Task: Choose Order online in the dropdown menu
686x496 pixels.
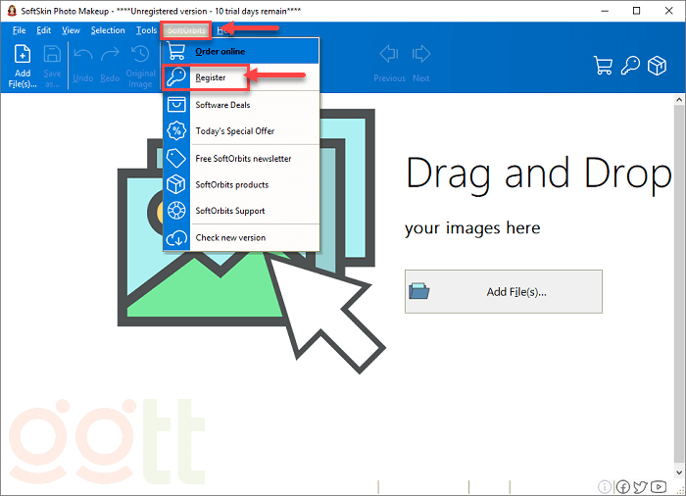Action: tap(220, 51)
